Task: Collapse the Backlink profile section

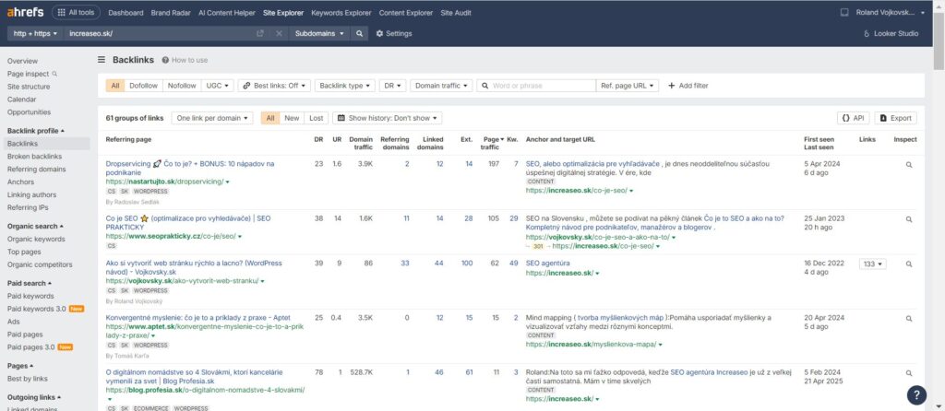Action: (36, 131)
